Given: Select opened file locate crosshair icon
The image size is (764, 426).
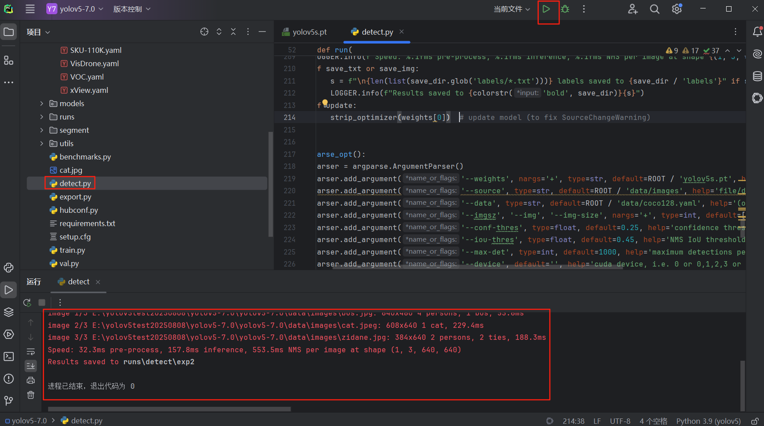Looking at the screenshot, I should (x=204, y=32).
